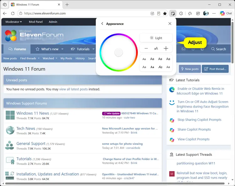Open Enable or Disable Web Remix tutorial
Image resolution: width=235 pixels, height=186 pixels.
pos(201,91)
